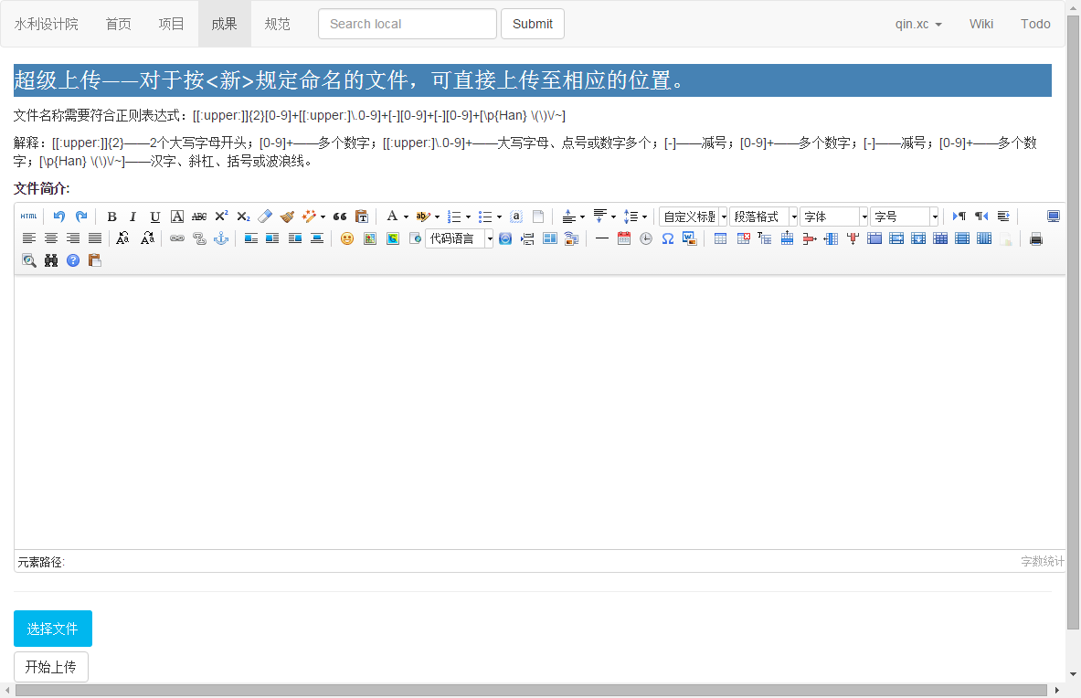Open the 代码语言 code language dropdown
The width and height of the screenshot is (1081, 698).
click(459, 238)
